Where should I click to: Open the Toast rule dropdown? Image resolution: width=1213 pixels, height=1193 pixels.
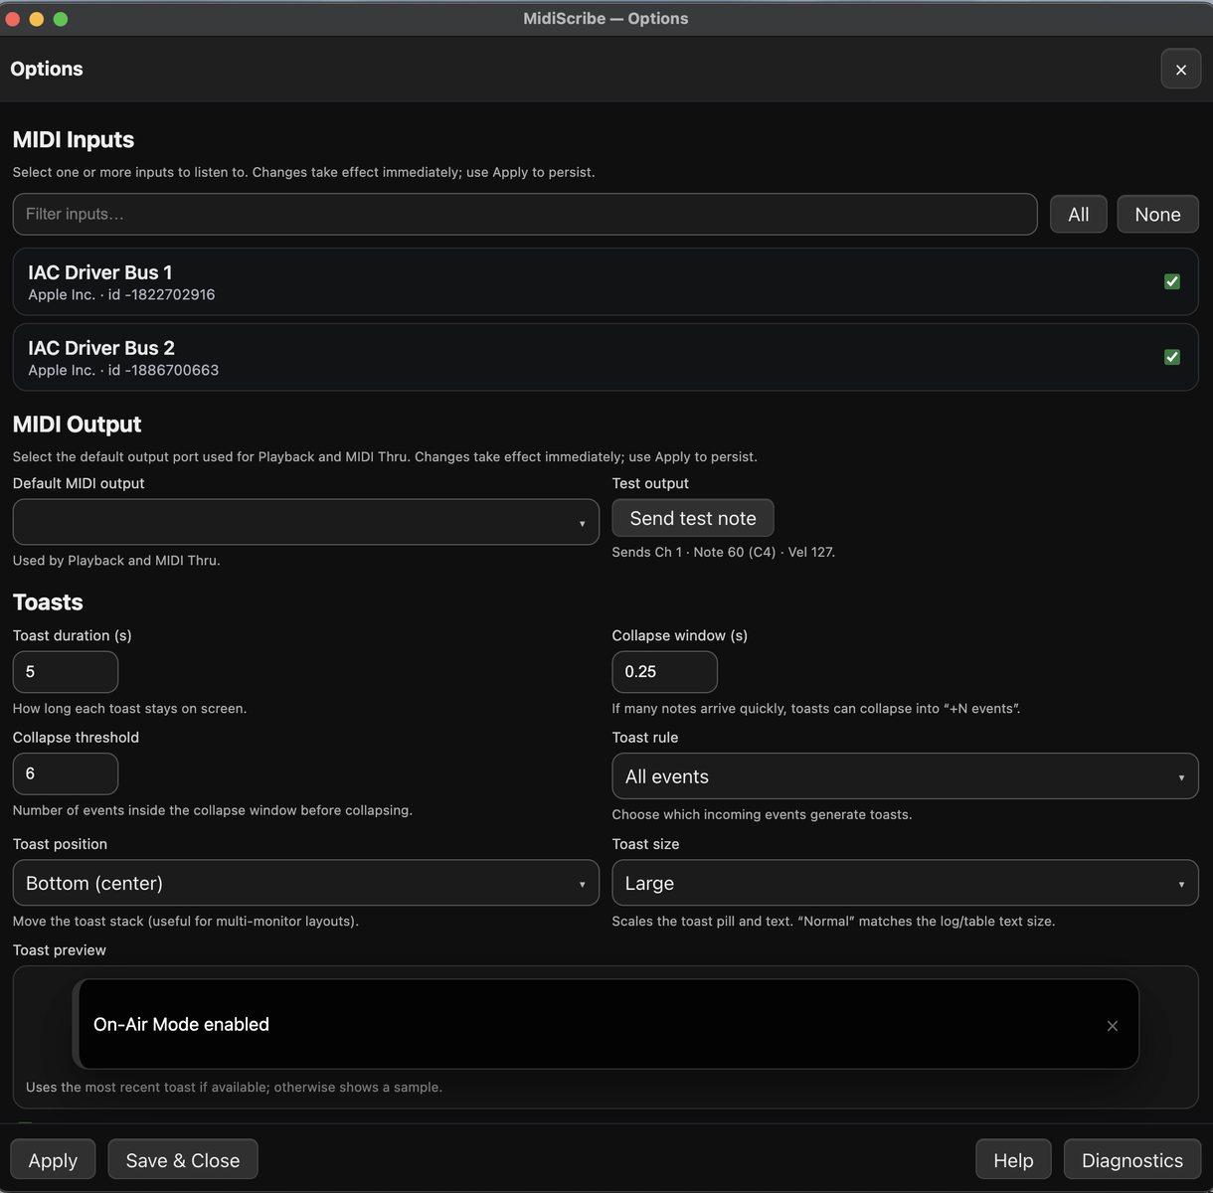pos(905,776)
